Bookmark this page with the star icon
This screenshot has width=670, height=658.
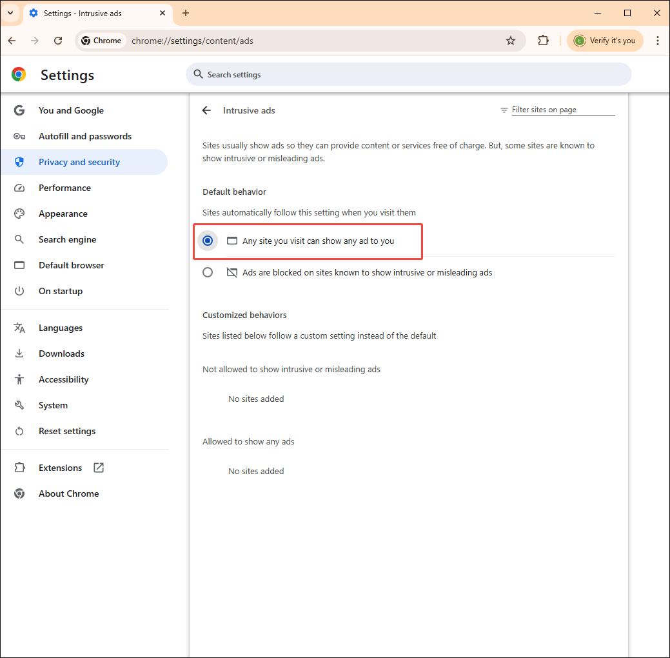(511, 40)
